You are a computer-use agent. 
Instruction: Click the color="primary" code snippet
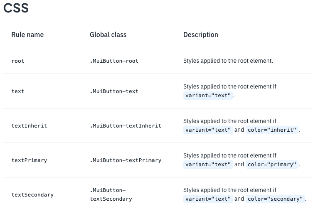click(272, 165)
